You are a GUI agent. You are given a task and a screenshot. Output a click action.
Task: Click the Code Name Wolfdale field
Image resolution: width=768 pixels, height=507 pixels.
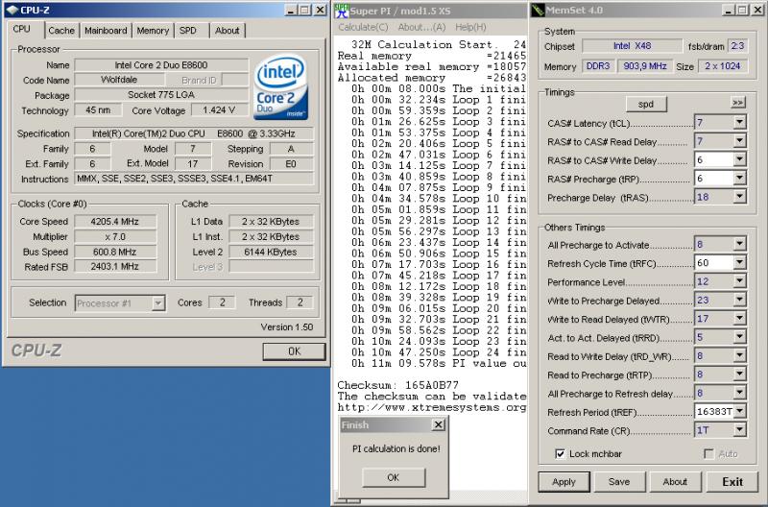click(119, 80)
